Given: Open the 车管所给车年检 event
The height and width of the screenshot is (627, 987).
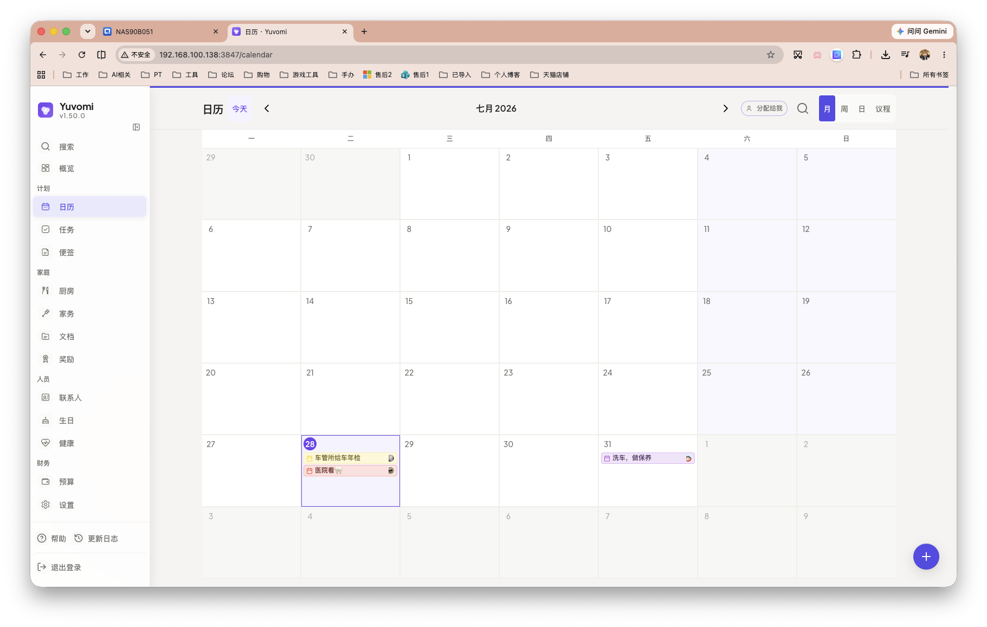Looking at the screenshot, I should [350, 458].
